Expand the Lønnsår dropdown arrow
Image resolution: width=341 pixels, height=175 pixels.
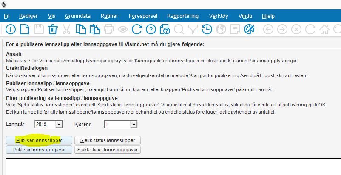(x=59, y=125)
